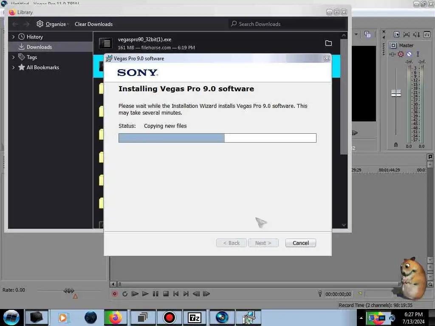The image size is (435, 326).
Task: Open the preview toolbar dropdown arrow
Action: pos(356,34)
